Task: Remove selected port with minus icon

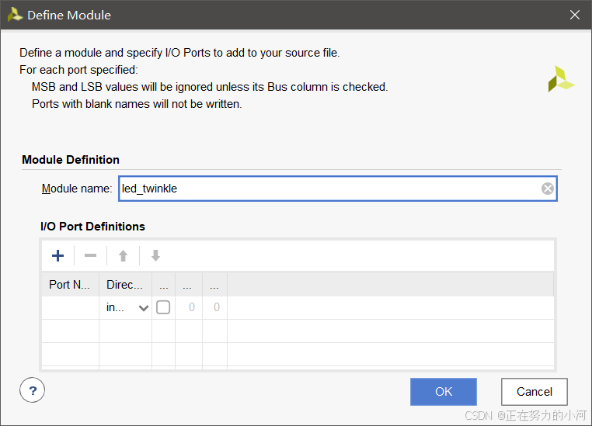Action: (x=90, y=255)
